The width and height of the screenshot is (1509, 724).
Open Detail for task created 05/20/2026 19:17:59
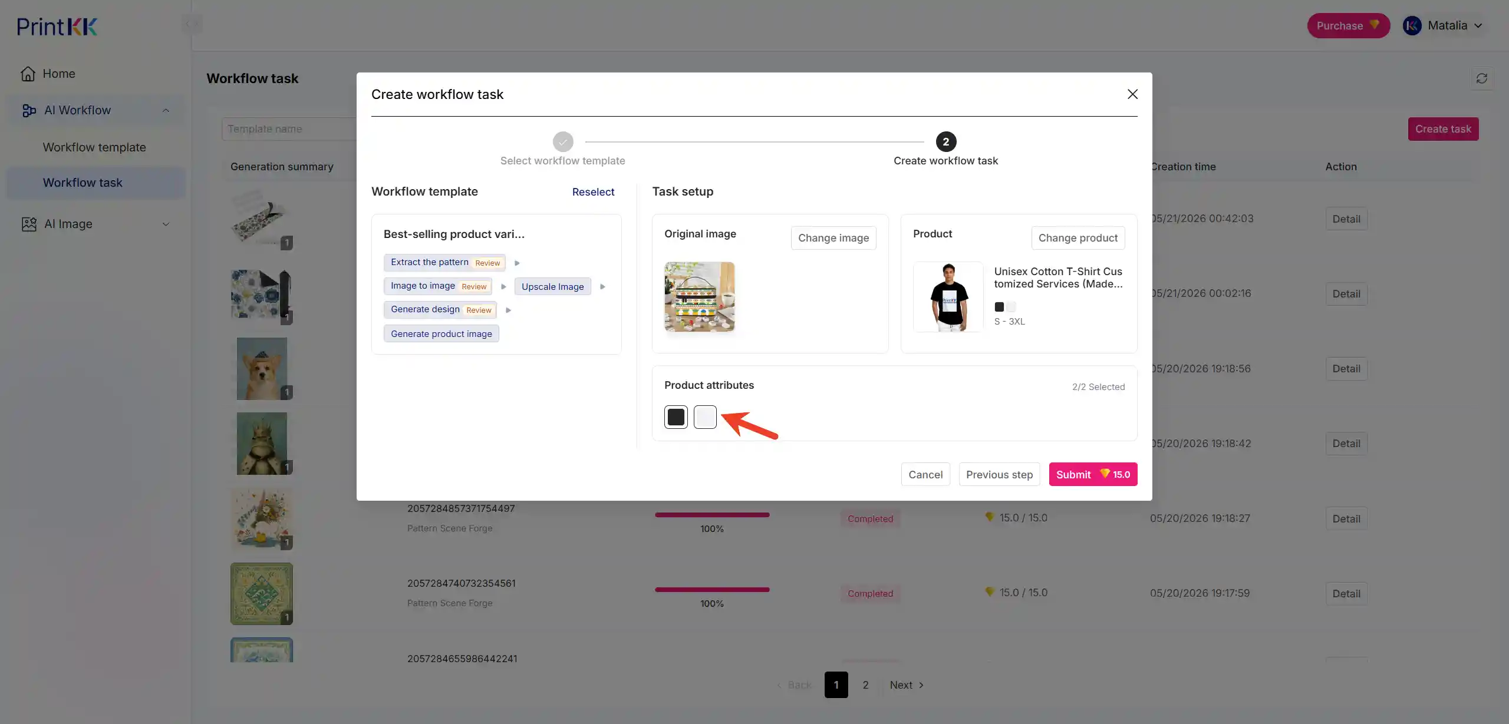pyautogui.click(x=1346, y=594)
